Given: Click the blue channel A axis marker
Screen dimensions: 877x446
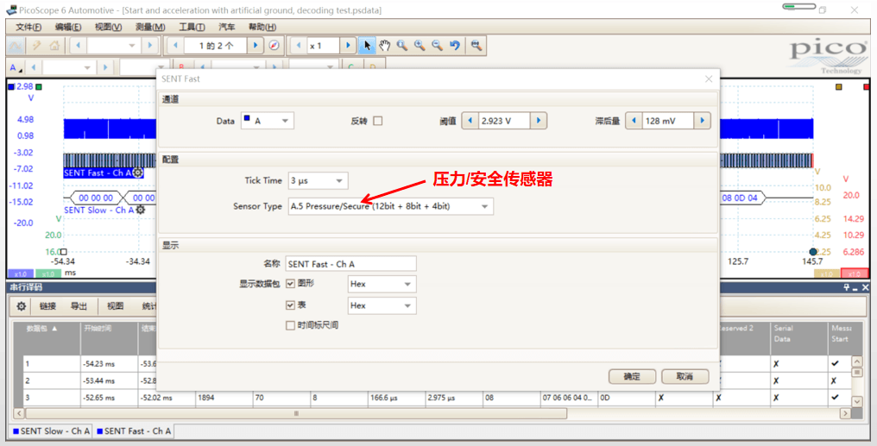Looking at the screenshot, I should tap(10, 86).
